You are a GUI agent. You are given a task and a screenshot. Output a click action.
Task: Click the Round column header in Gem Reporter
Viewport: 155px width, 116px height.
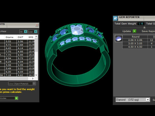click(x=136, y=37)
